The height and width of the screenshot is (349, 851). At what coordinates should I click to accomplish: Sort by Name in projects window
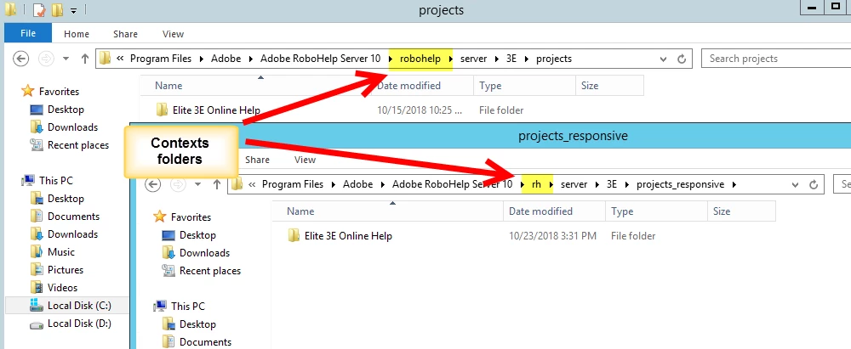coord(168,86)
